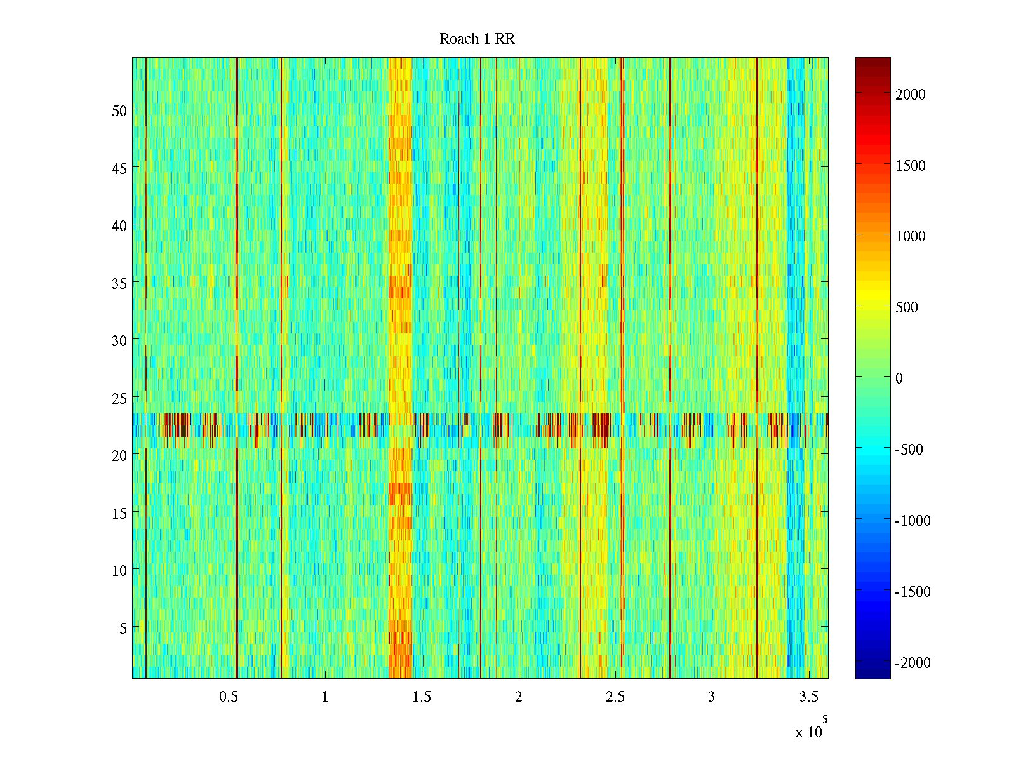Click the x-axis tick label 3.5
1016x762 pixels.
[x=808, y=697]
